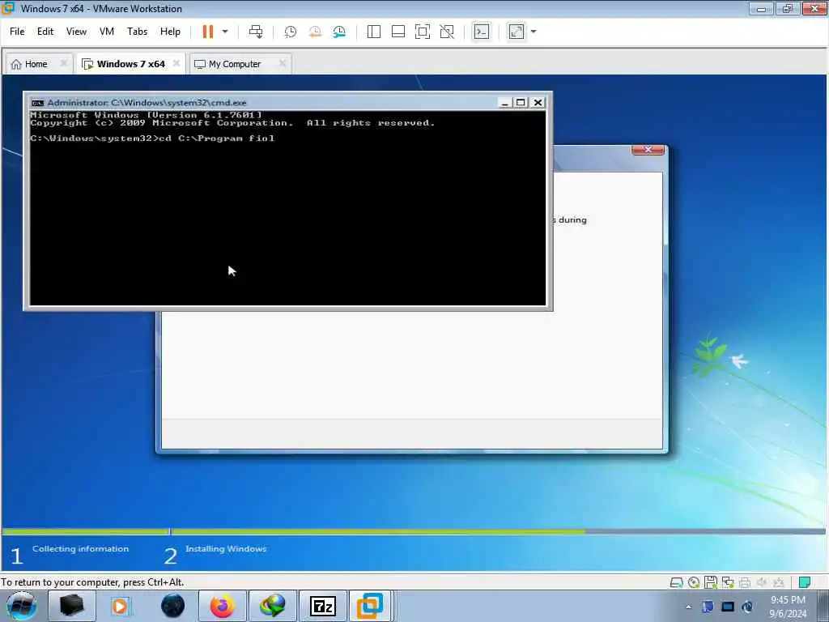This screenshot has height=622, width=829.
Task: Close the Administrator cmd.exe window
Action: tap(538, 103)
